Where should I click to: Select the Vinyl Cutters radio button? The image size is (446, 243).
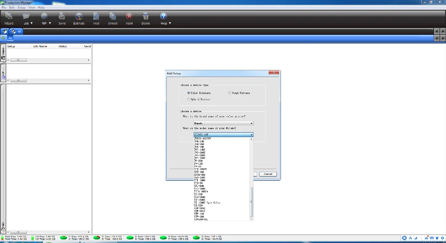point(230,93)
